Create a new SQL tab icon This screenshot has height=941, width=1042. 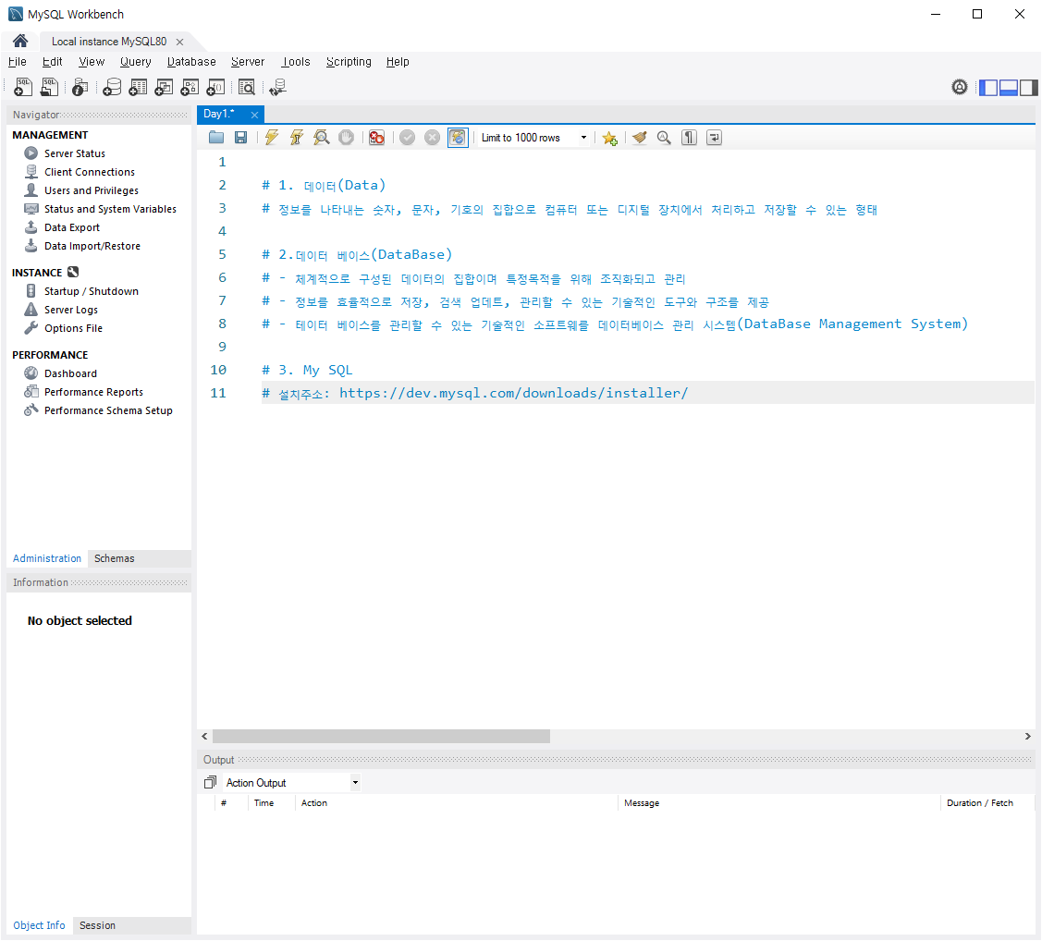point(23,87)
